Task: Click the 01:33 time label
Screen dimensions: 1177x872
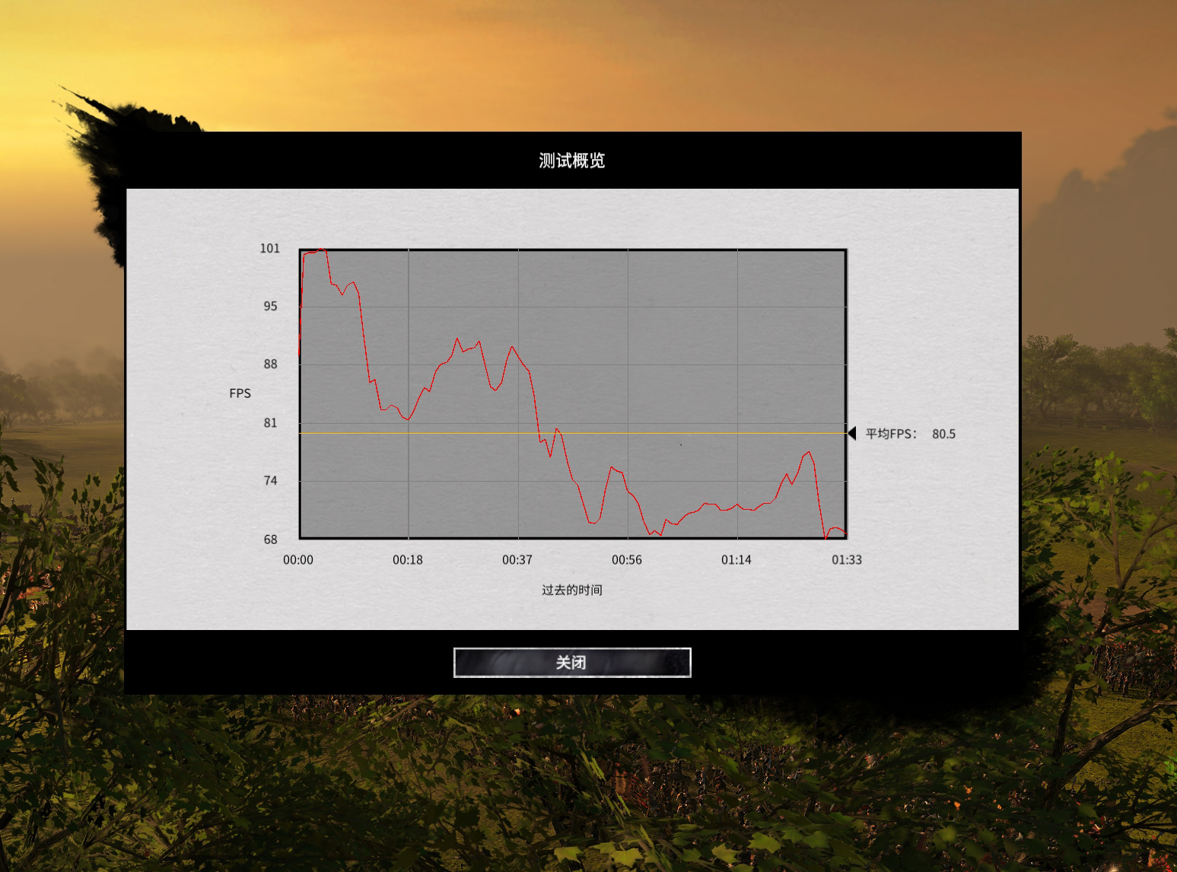Action: click(847, 559)
